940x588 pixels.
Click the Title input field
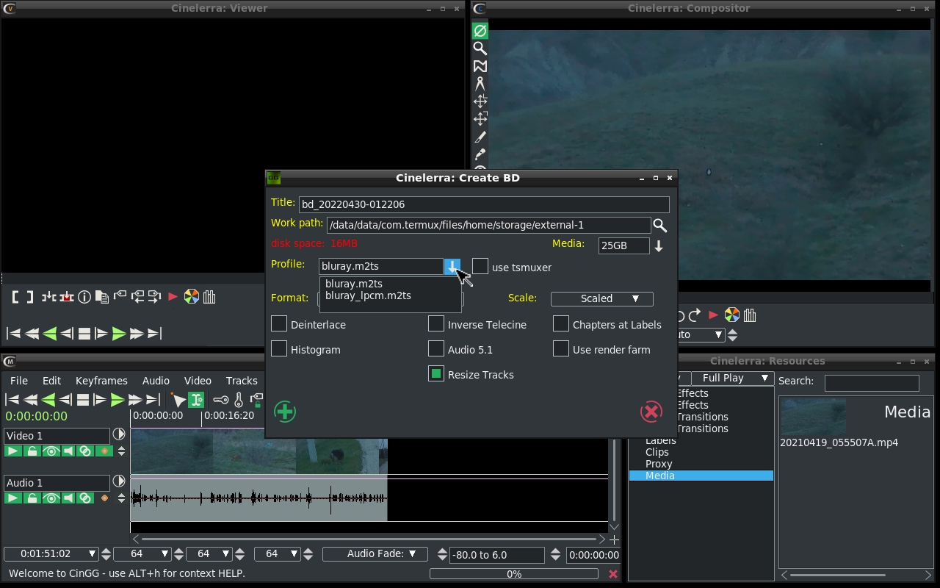[483, 204]
